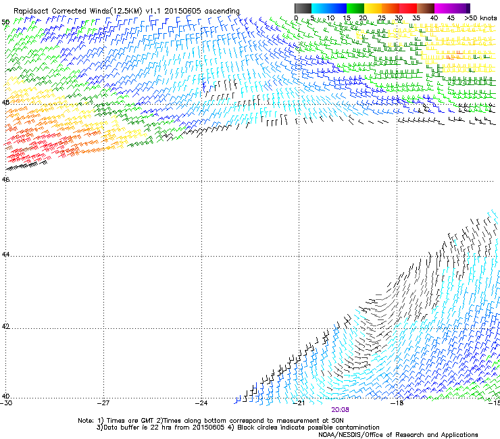This screenshot has width=500, height=439.
Task: Click the red 30-35 knots legend swatch
Action: tap(408, 8)
